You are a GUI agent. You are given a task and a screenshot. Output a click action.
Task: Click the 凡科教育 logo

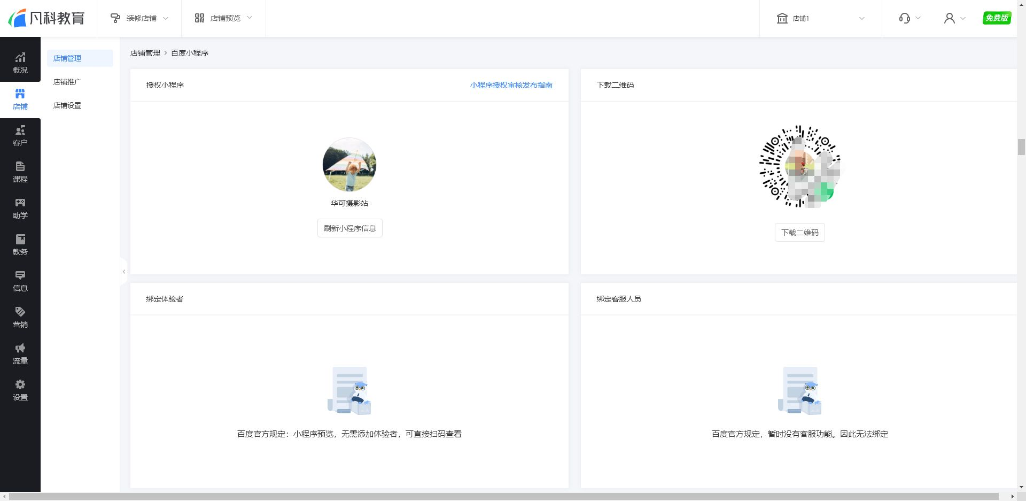pyautogui.click(x=46, y=18)
